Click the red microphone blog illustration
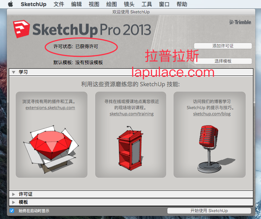The width and height of the screenshot is (261, 219). (x=208, y=147)
